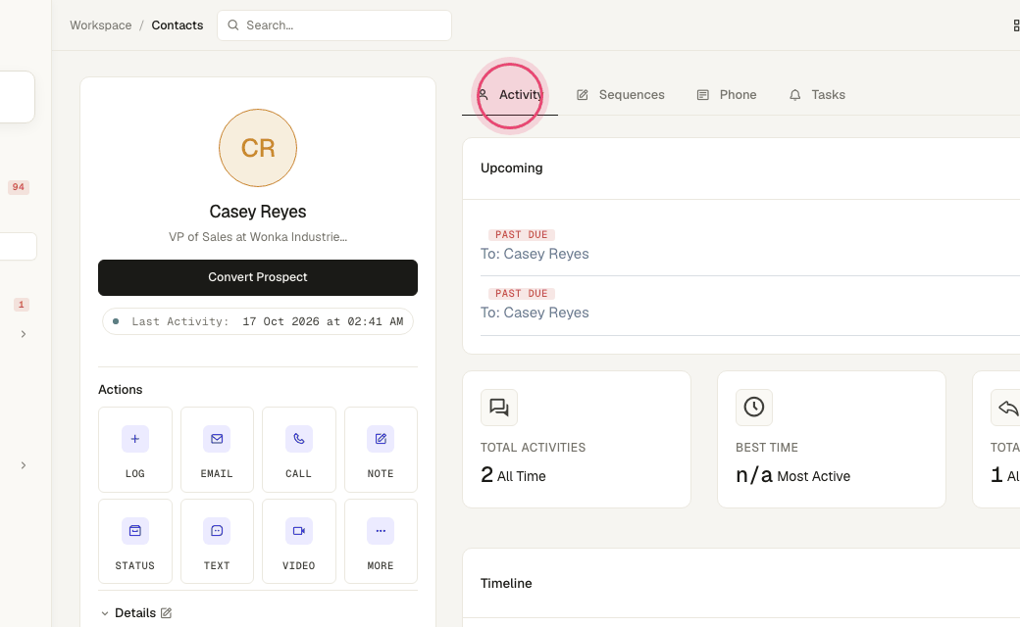Click the Last Activity timestamp pill

(258, 321)
